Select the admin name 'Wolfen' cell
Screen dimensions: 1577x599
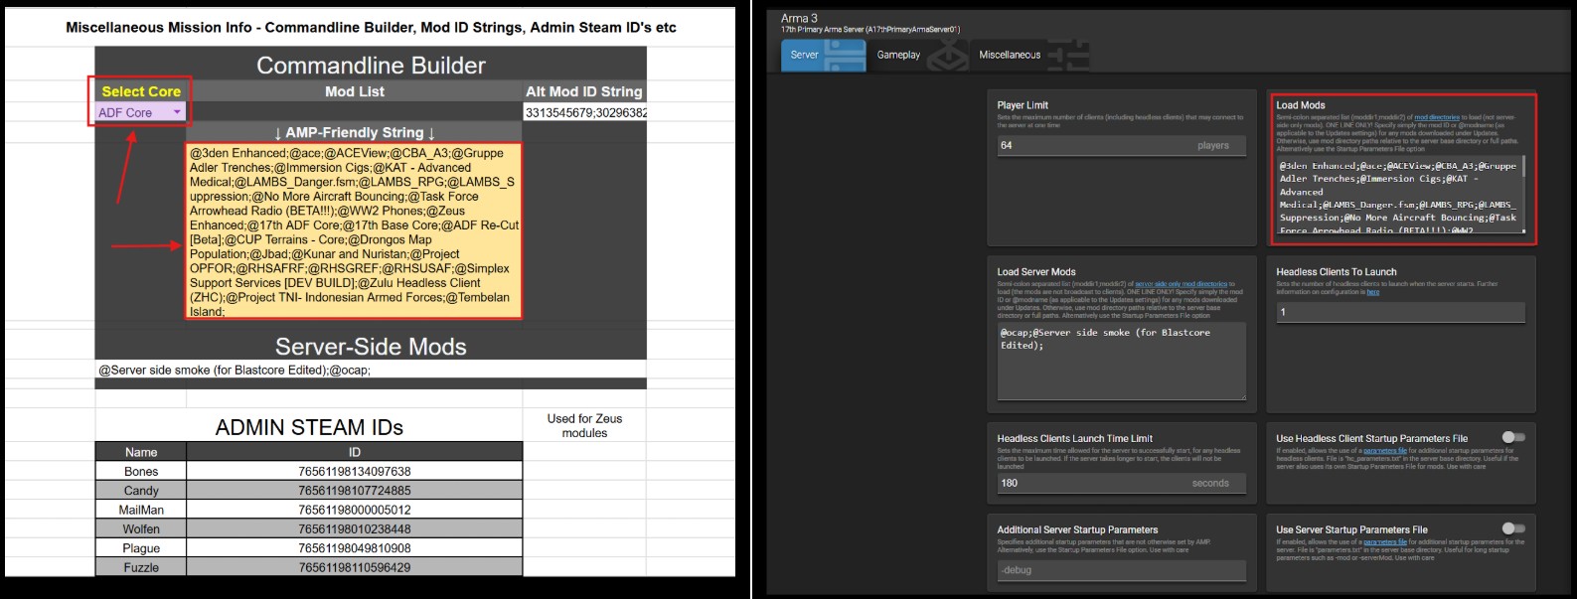[141, 529]
